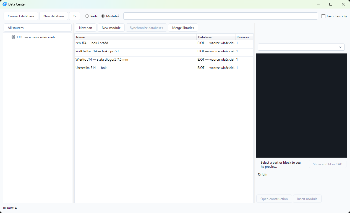Click the Results: 4 status text
The width and height of the screenshot is (350, 213).
tap(10, 208)
